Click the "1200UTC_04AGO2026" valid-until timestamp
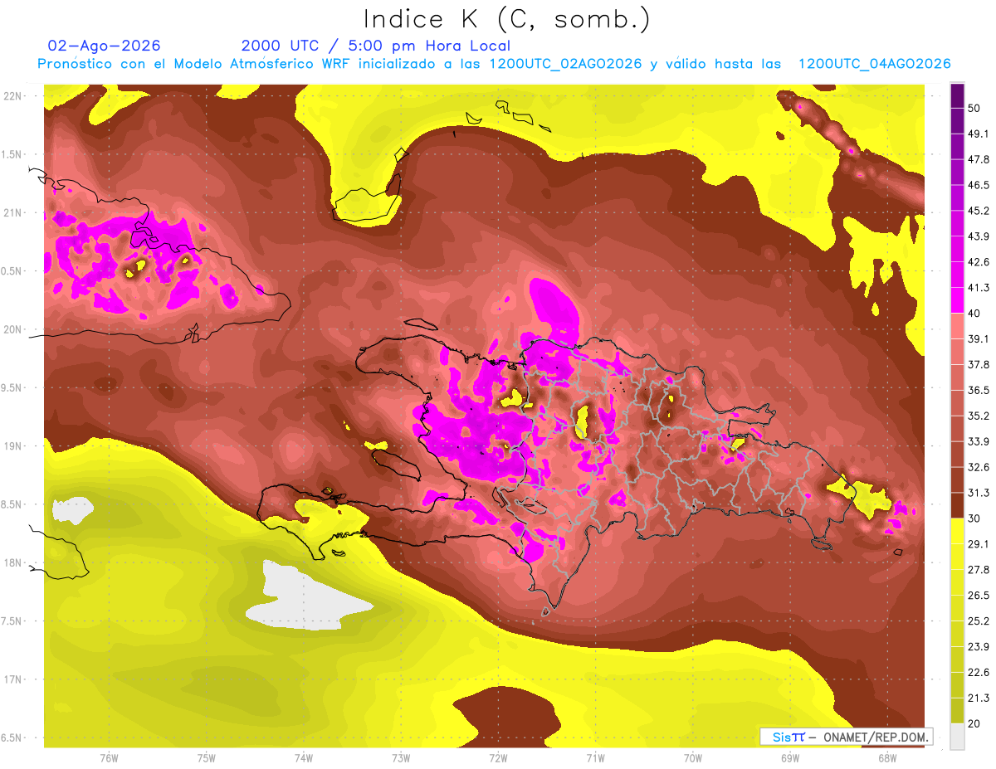 pos(874,64)
